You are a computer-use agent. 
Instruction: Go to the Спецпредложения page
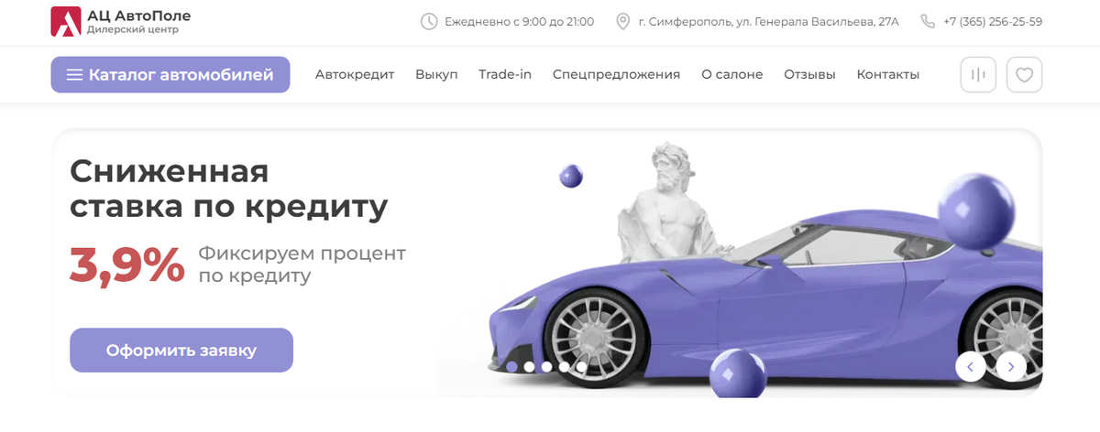616,75
